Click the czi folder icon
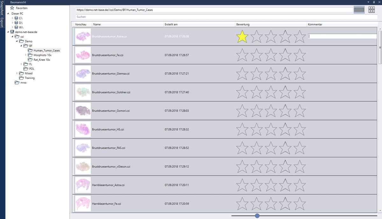382x219 pixels. coord(17,37)
